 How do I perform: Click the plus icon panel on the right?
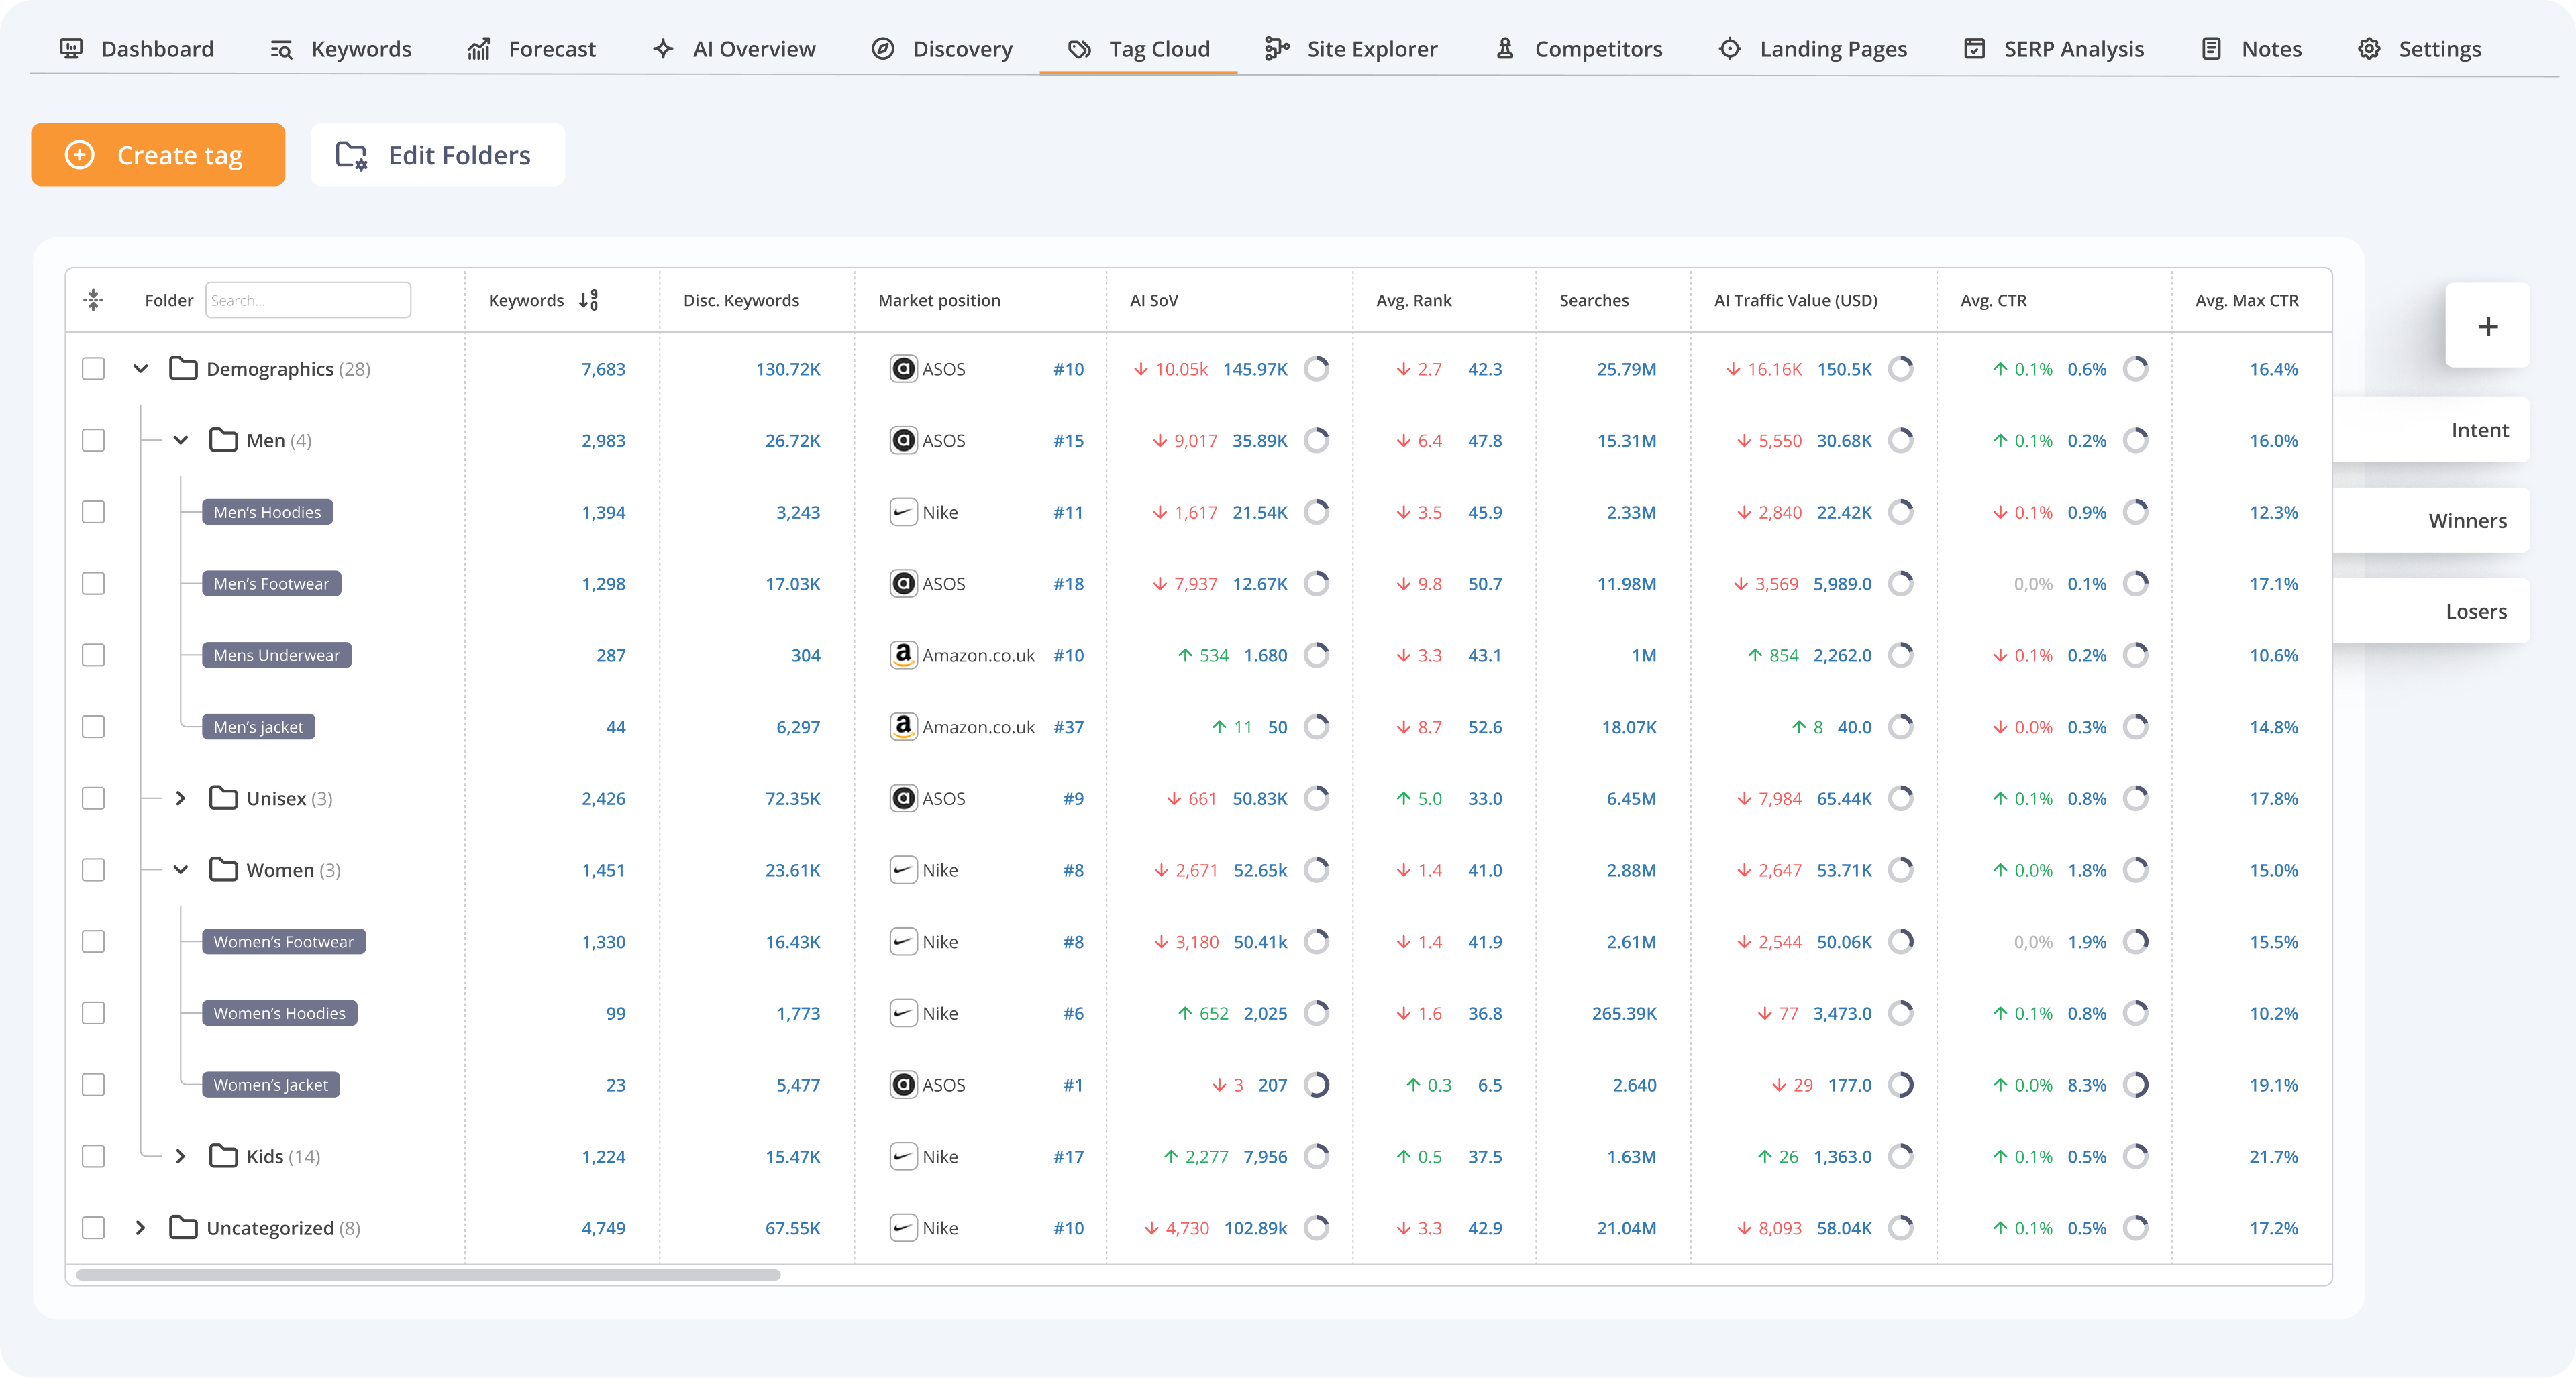2487,326
